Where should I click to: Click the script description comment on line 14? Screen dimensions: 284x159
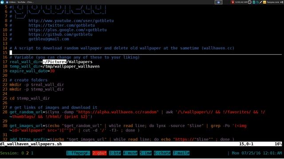[122, 48]
